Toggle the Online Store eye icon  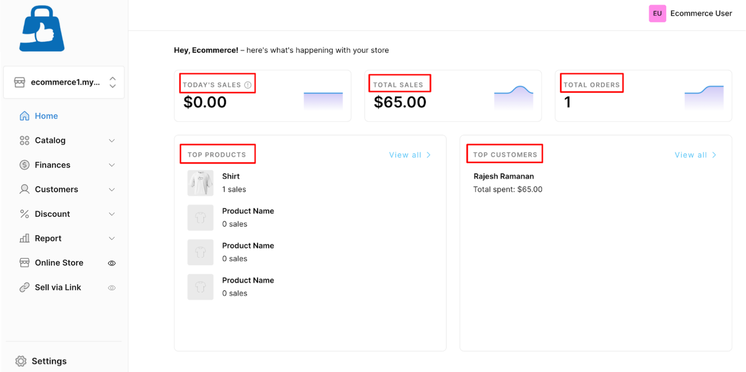112,263
